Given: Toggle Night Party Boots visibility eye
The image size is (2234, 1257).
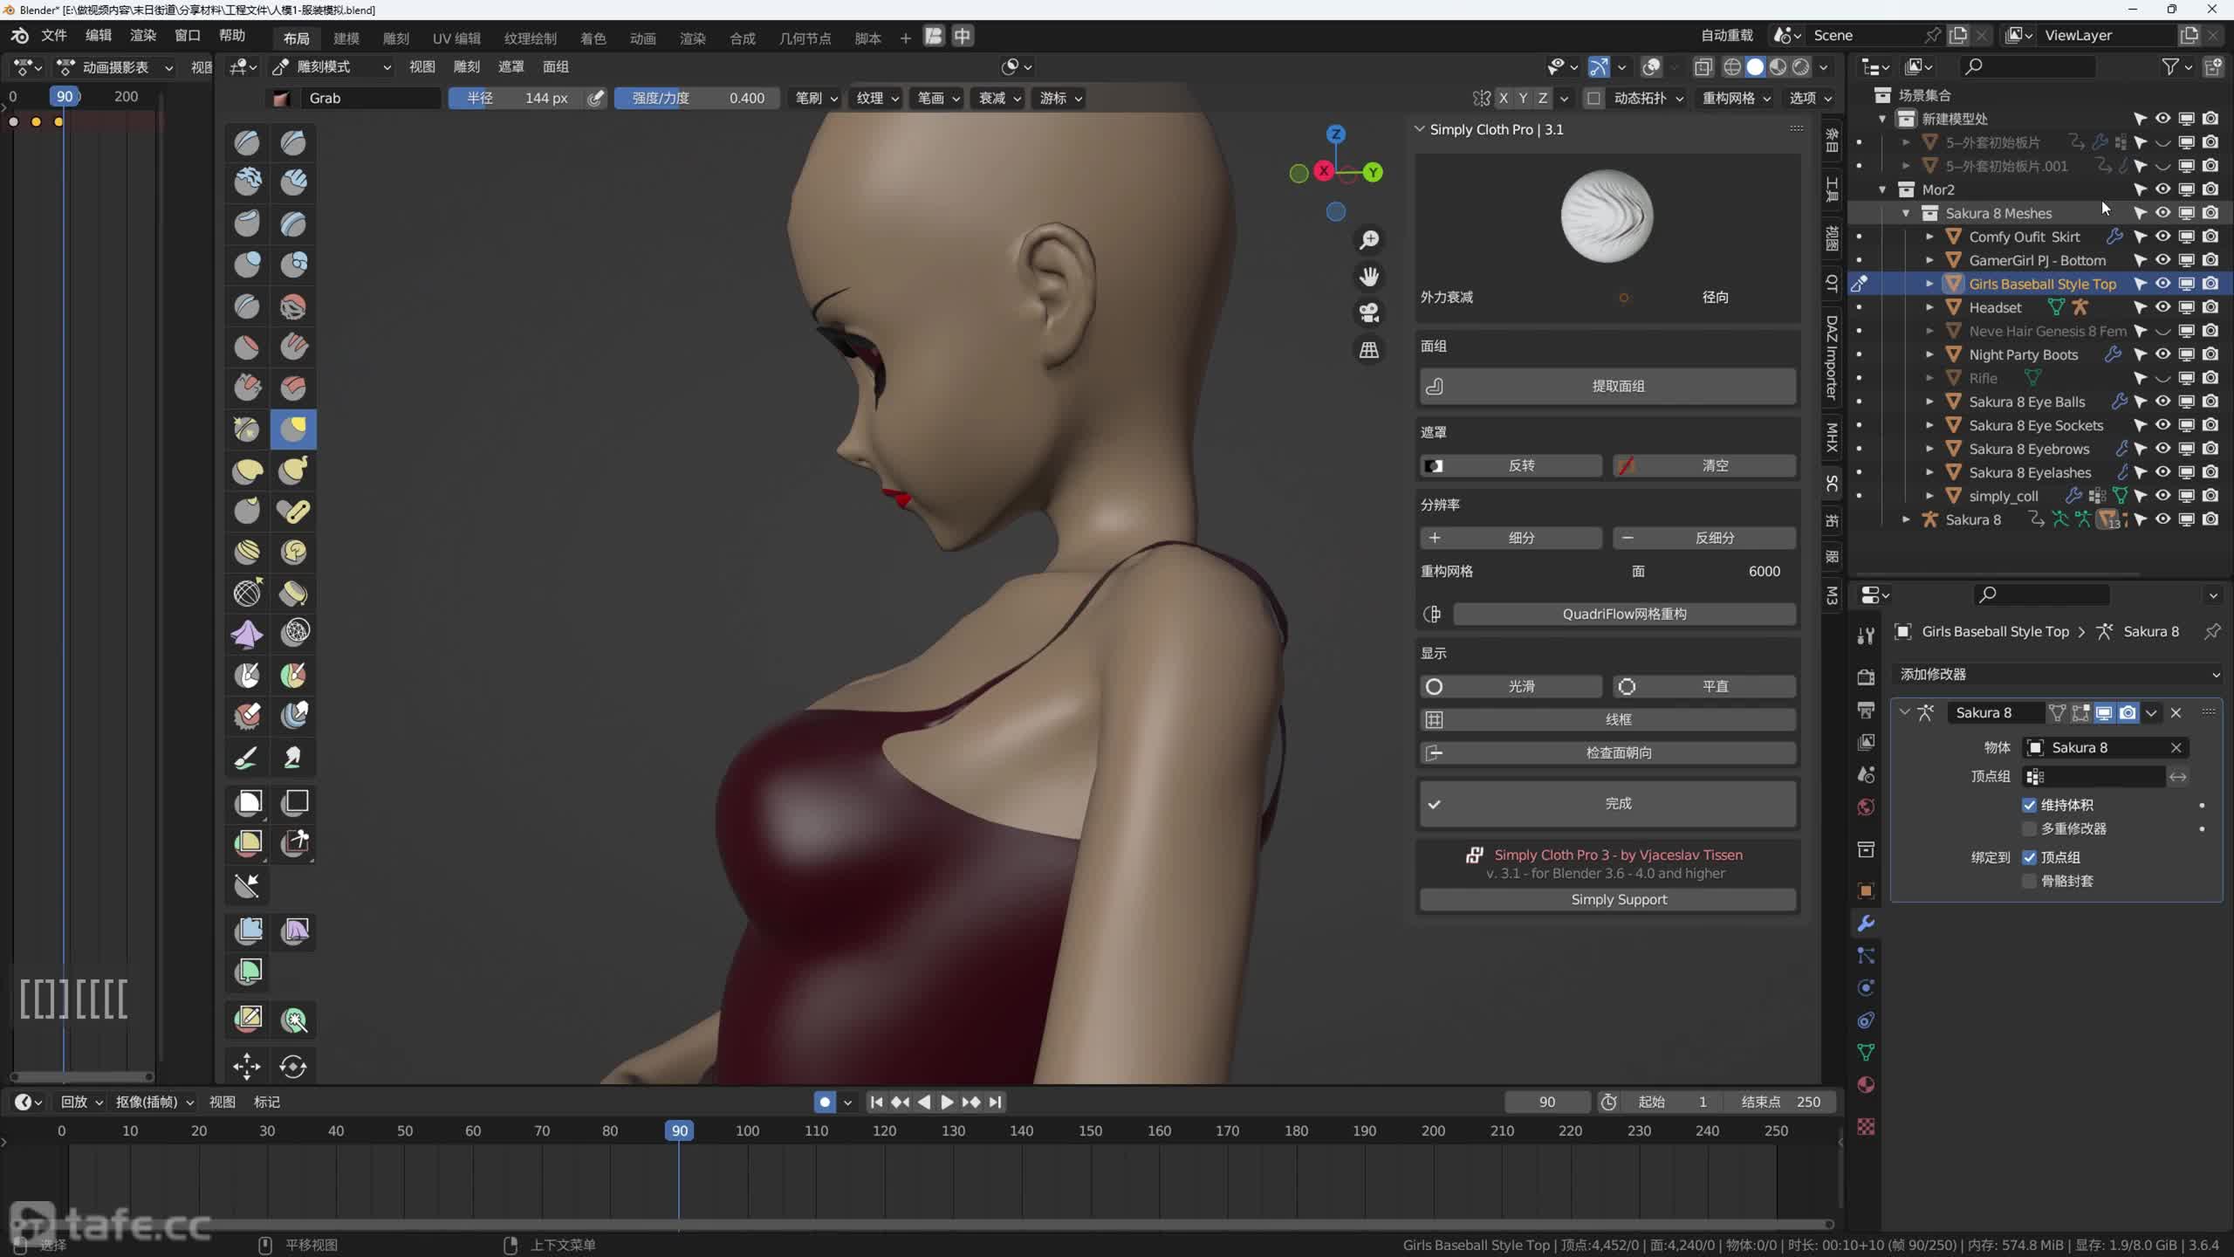Looking at the screenshot, I should click(2162, 354).
